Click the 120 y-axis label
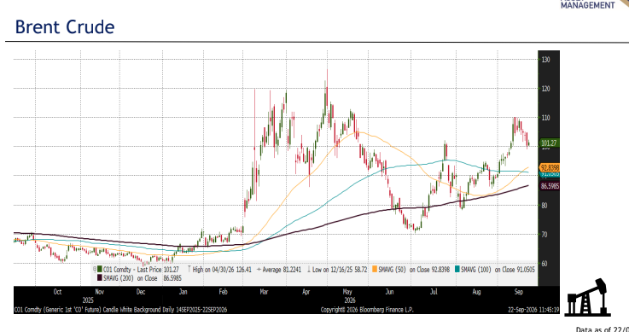 (545, 89)
